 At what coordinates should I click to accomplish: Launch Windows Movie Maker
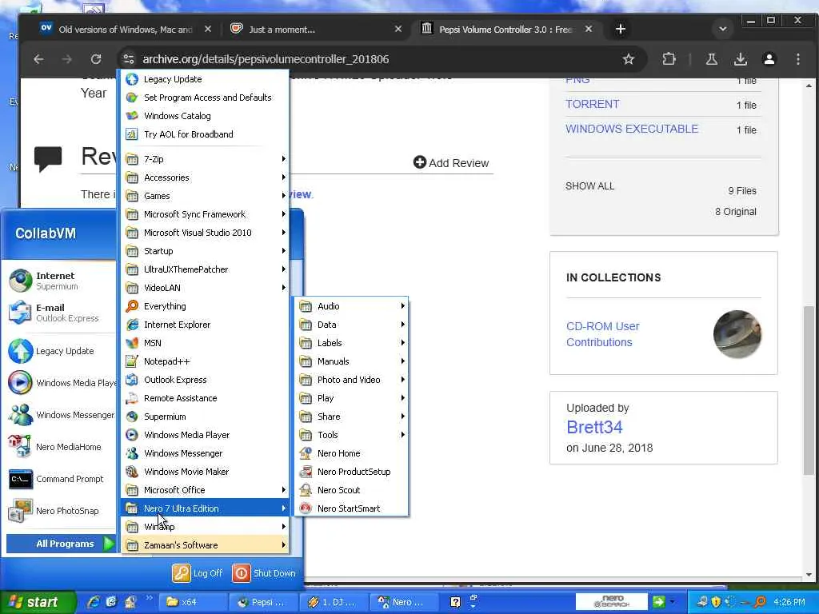[x=206, y=472]
